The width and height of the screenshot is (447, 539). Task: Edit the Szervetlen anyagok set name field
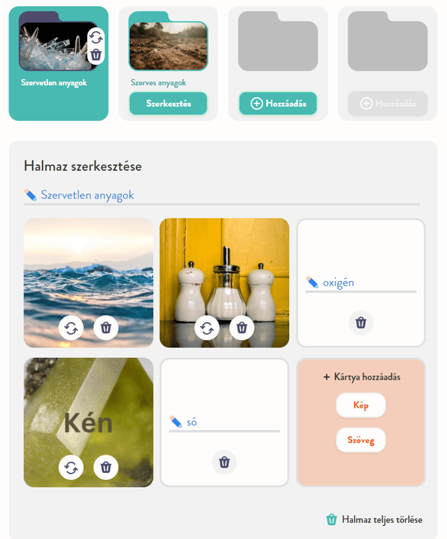point(230,195)
